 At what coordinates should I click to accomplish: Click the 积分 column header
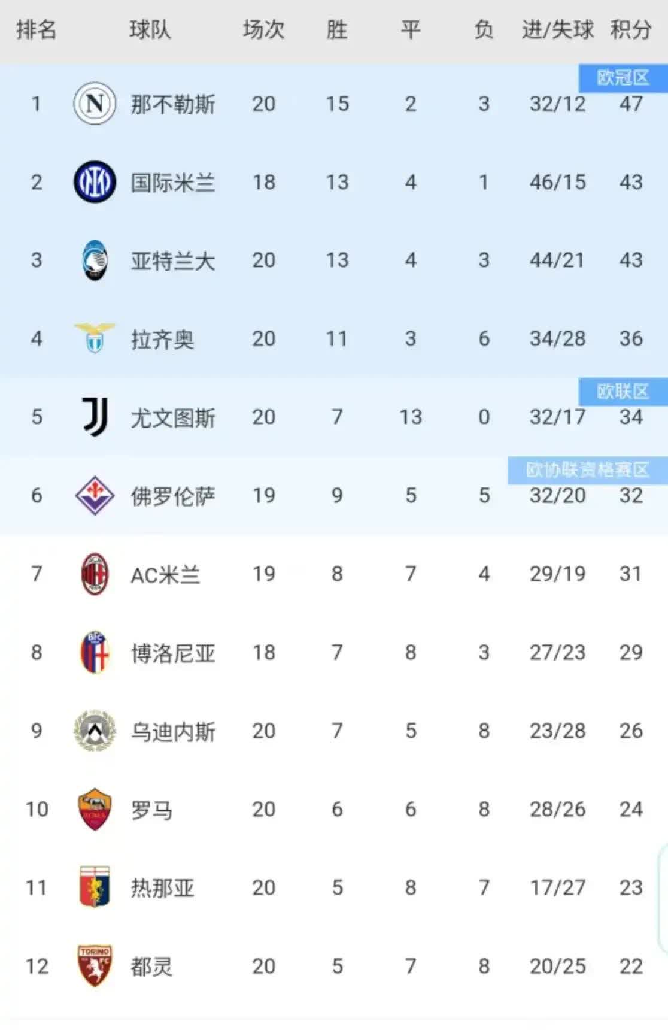pos(630,29)
